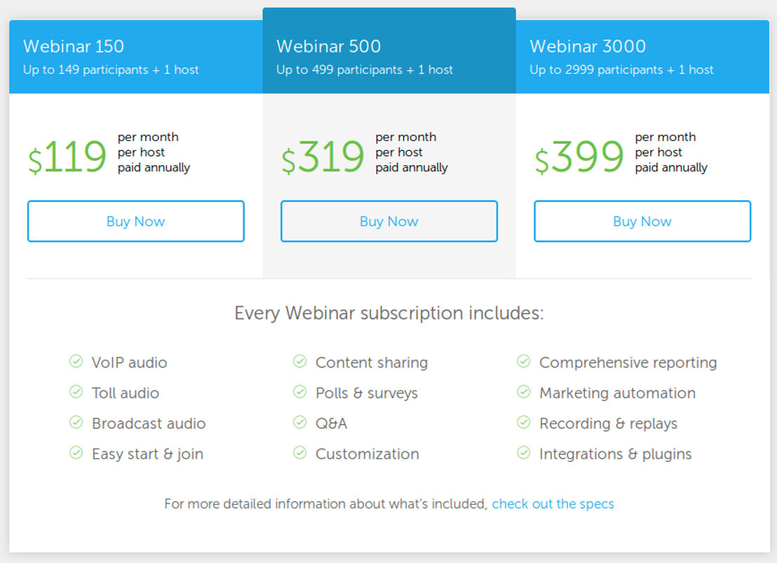The width and height of the screenshot is (777, 563).
Task: Click checkmark icon next to Content sharing
Action: 300,361
